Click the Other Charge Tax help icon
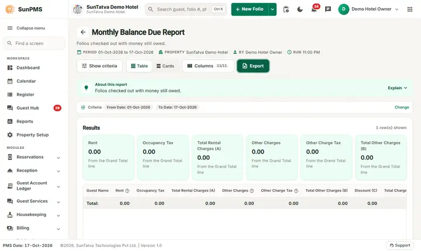 (x=296, y=191)
